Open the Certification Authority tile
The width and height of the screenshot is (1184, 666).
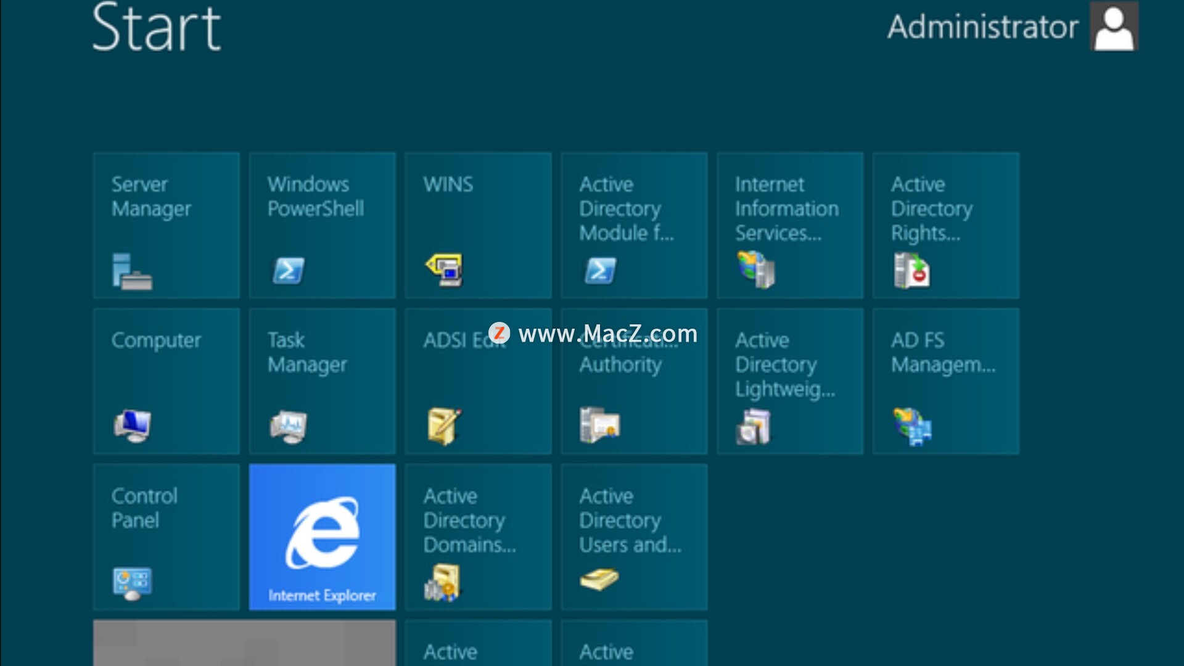(x=634, y=395)
